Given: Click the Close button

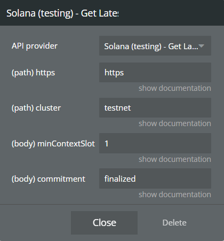Looking at the screenshot, I should [x=104, y=223].
